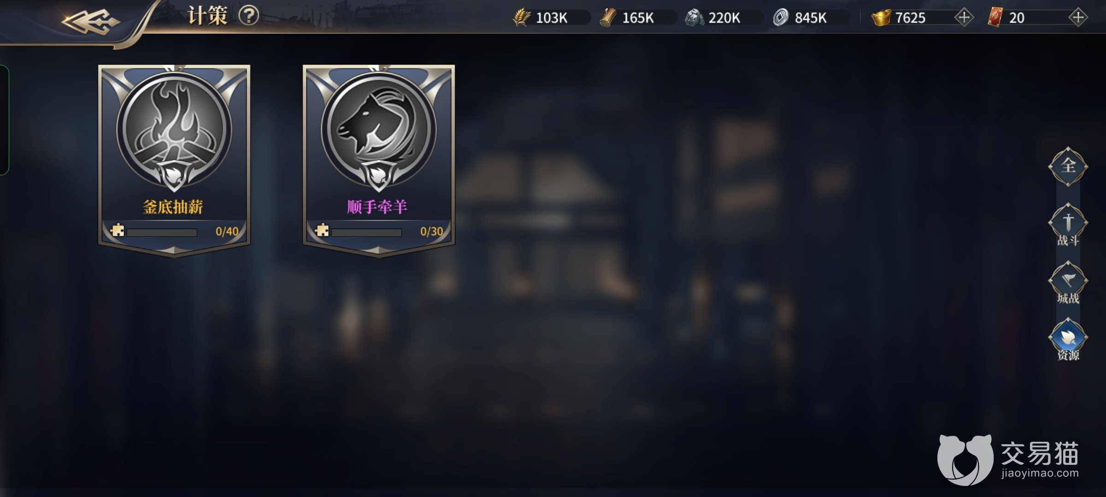The width and height of the screenshot is (1106, 497).
Task: Add more gold with the plus button
Action: (964, 17)
